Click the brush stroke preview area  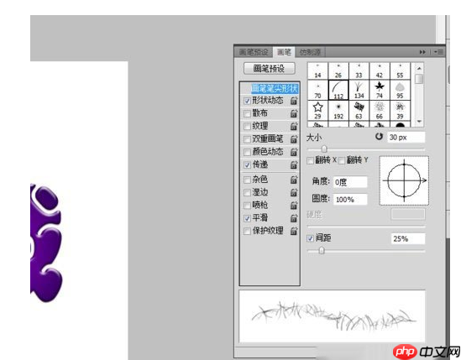tap(333, 316)
